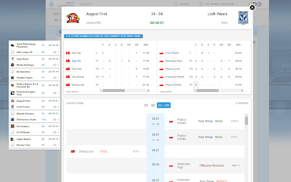
Task: Click the Excellent Eagles Club logo
Action: (x=12, y=93)
